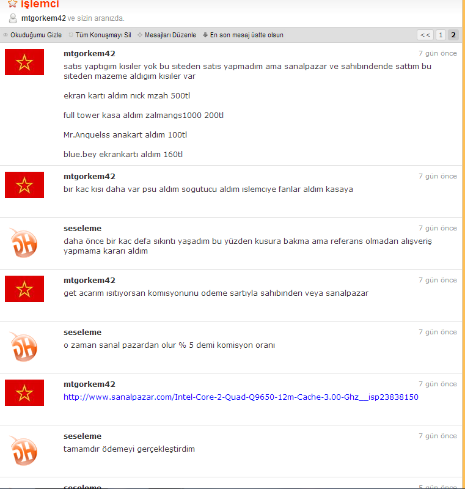The image size is (465, 489).
Task: Open the sanalpazar.com Intel Core 2 Quad link
Action: pos(241,397)
